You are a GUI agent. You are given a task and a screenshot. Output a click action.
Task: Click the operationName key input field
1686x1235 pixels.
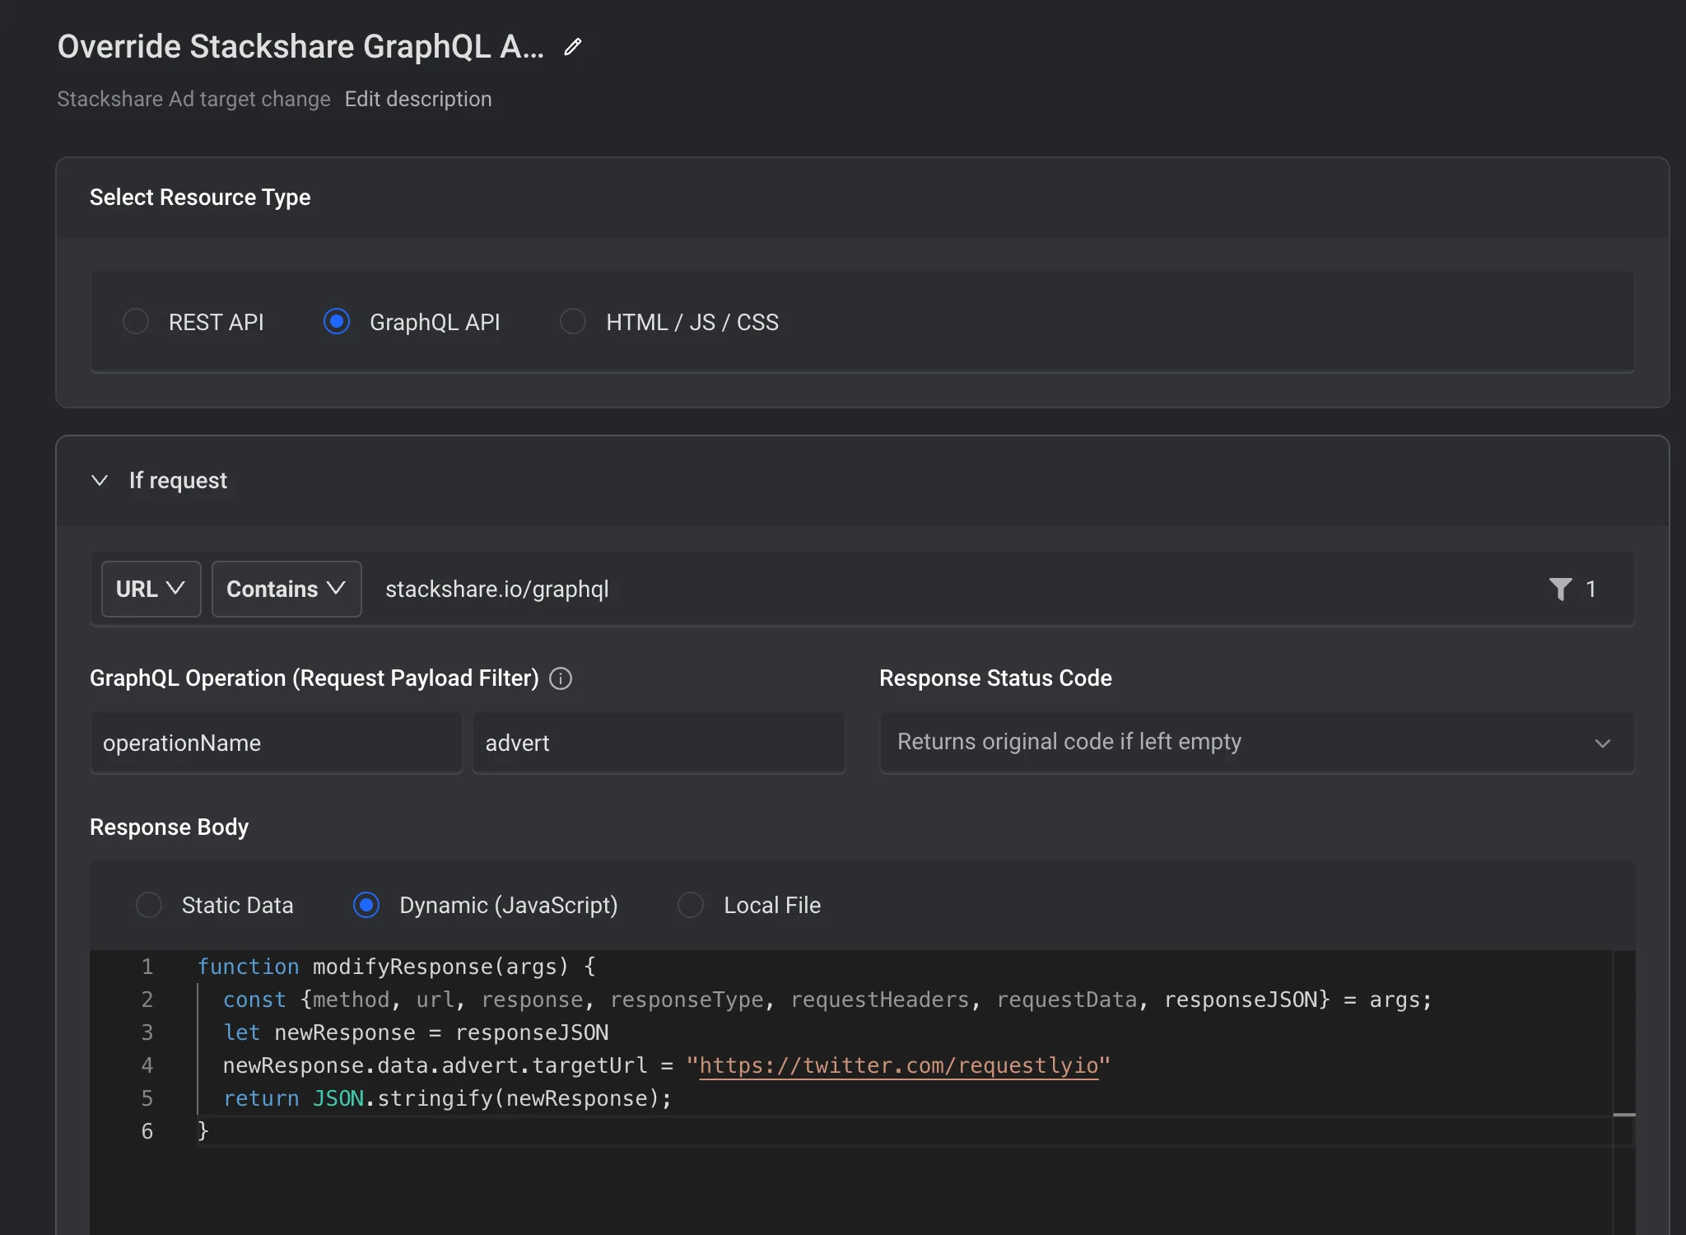(x=276, y=743)
